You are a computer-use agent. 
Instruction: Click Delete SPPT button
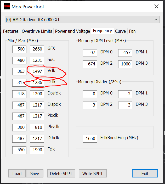[x=61, y=174]
